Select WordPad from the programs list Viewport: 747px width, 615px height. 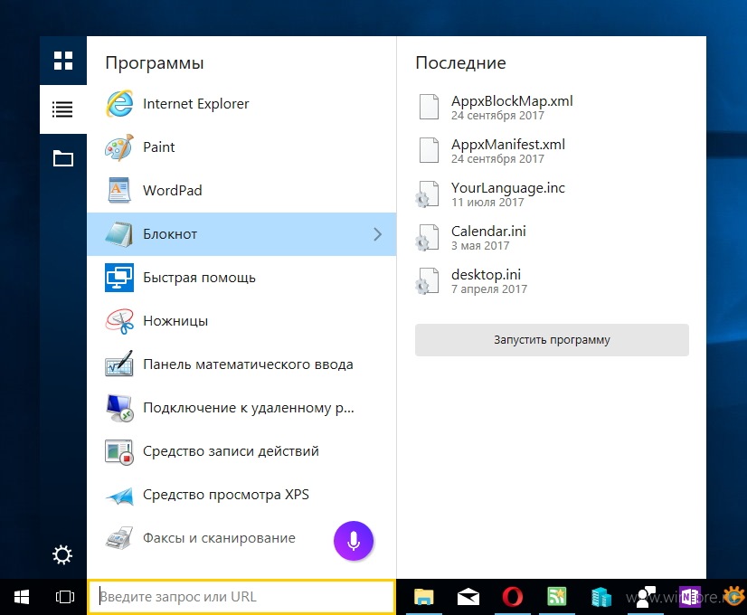[x=241, y=191]
